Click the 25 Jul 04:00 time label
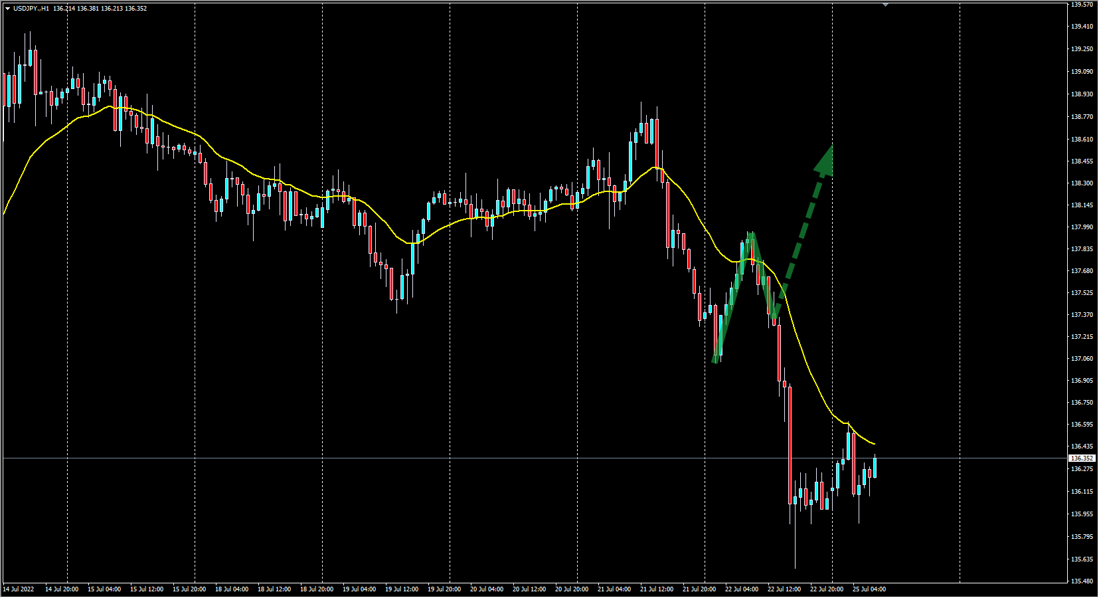This screenshot has height=598, width=1099. click(x=869, y=589)
